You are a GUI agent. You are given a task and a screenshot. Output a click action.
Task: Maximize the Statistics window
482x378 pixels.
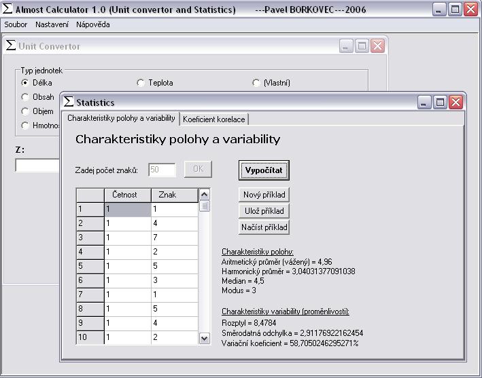[x=440, y=102]
